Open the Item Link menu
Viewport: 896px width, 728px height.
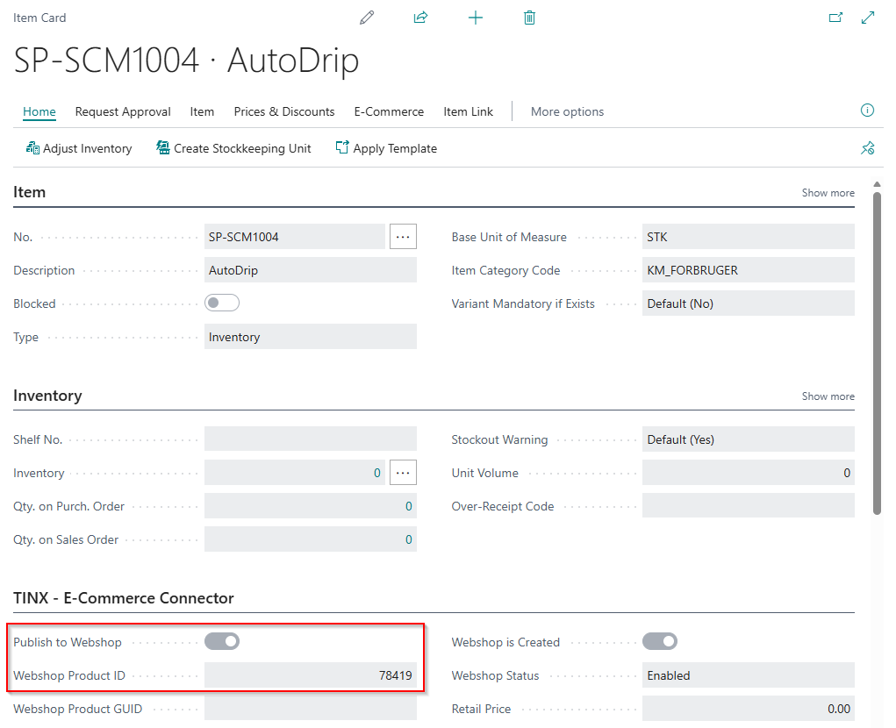click(468, 111)
